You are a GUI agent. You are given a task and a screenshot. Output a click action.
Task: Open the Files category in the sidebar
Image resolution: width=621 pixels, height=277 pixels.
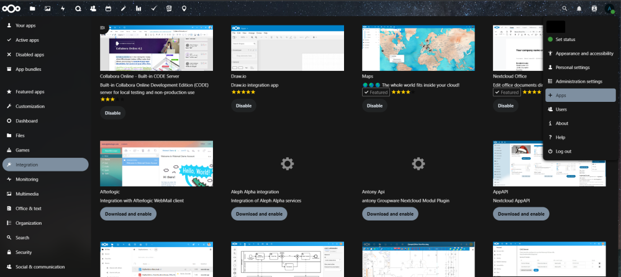click(x=45, y=135)
